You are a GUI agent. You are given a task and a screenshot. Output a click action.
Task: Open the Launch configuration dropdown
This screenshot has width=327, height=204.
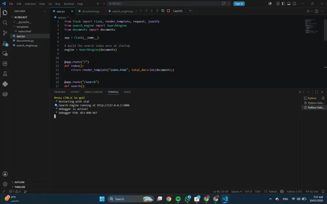pyautogui.click(x=182, y=11)
